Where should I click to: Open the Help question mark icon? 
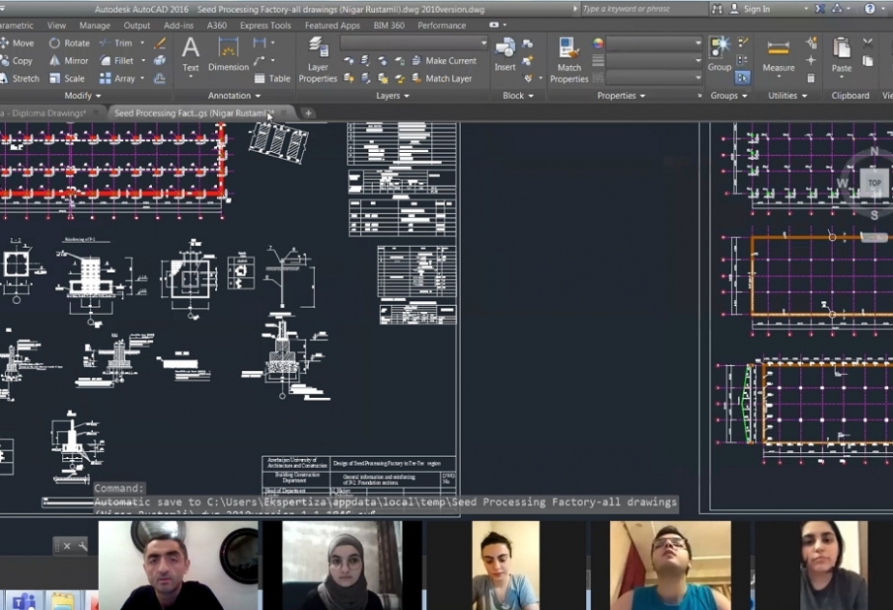[870, 9]
